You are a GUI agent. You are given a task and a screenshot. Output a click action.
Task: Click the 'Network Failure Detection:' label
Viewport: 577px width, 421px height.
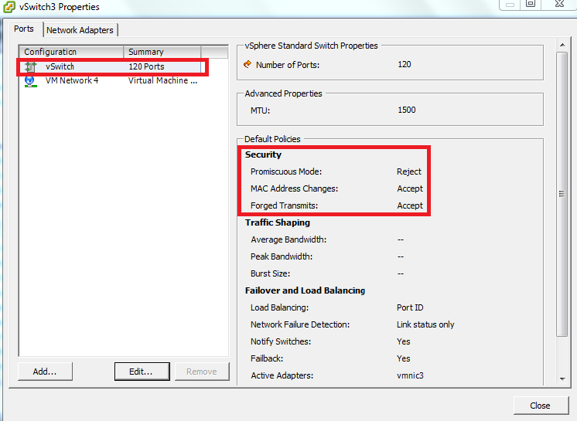[300, 324]
